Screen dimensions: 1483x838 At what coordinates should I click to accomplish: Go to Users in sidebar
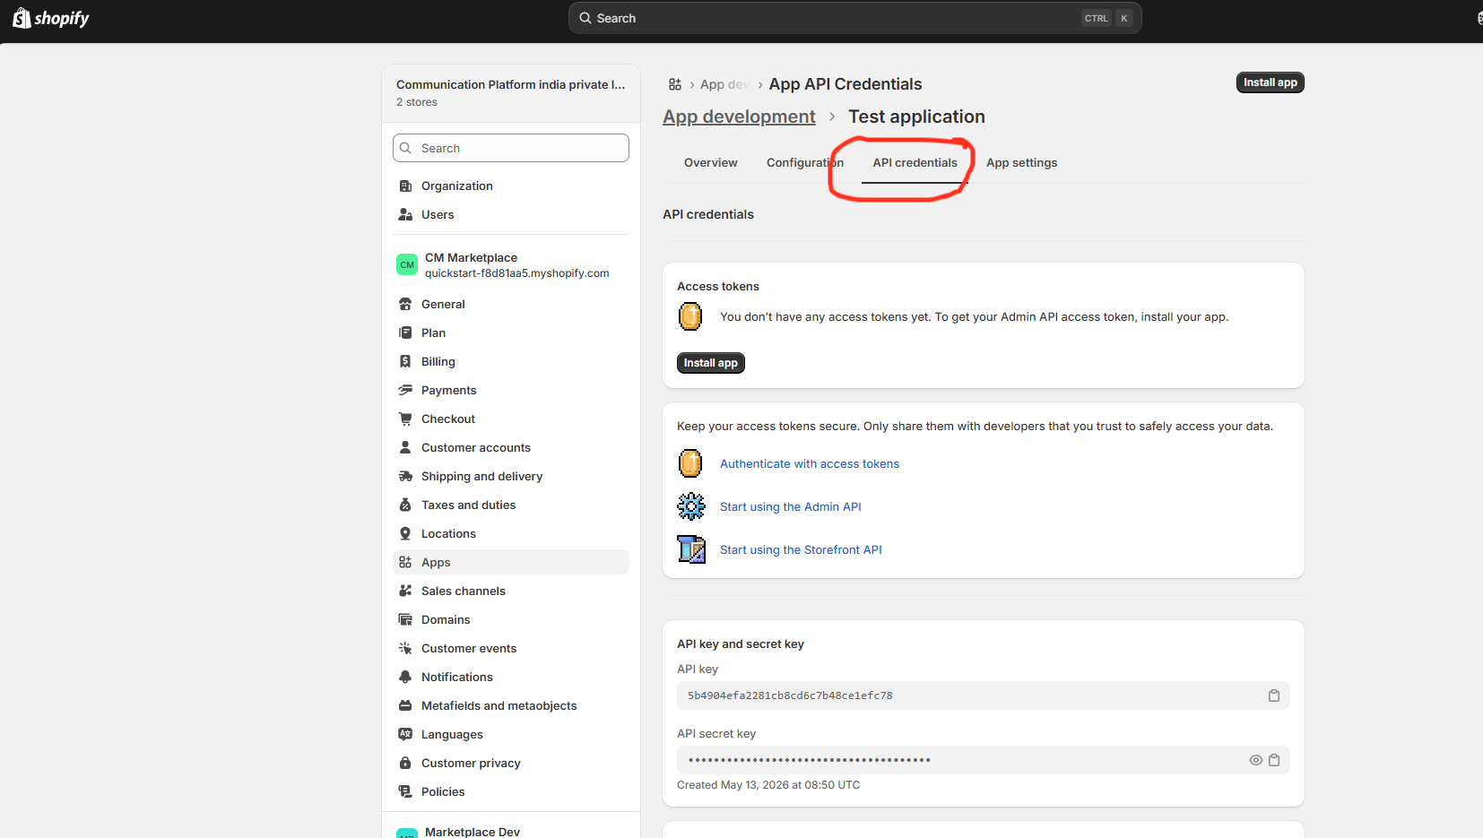(x=511, y=214)
